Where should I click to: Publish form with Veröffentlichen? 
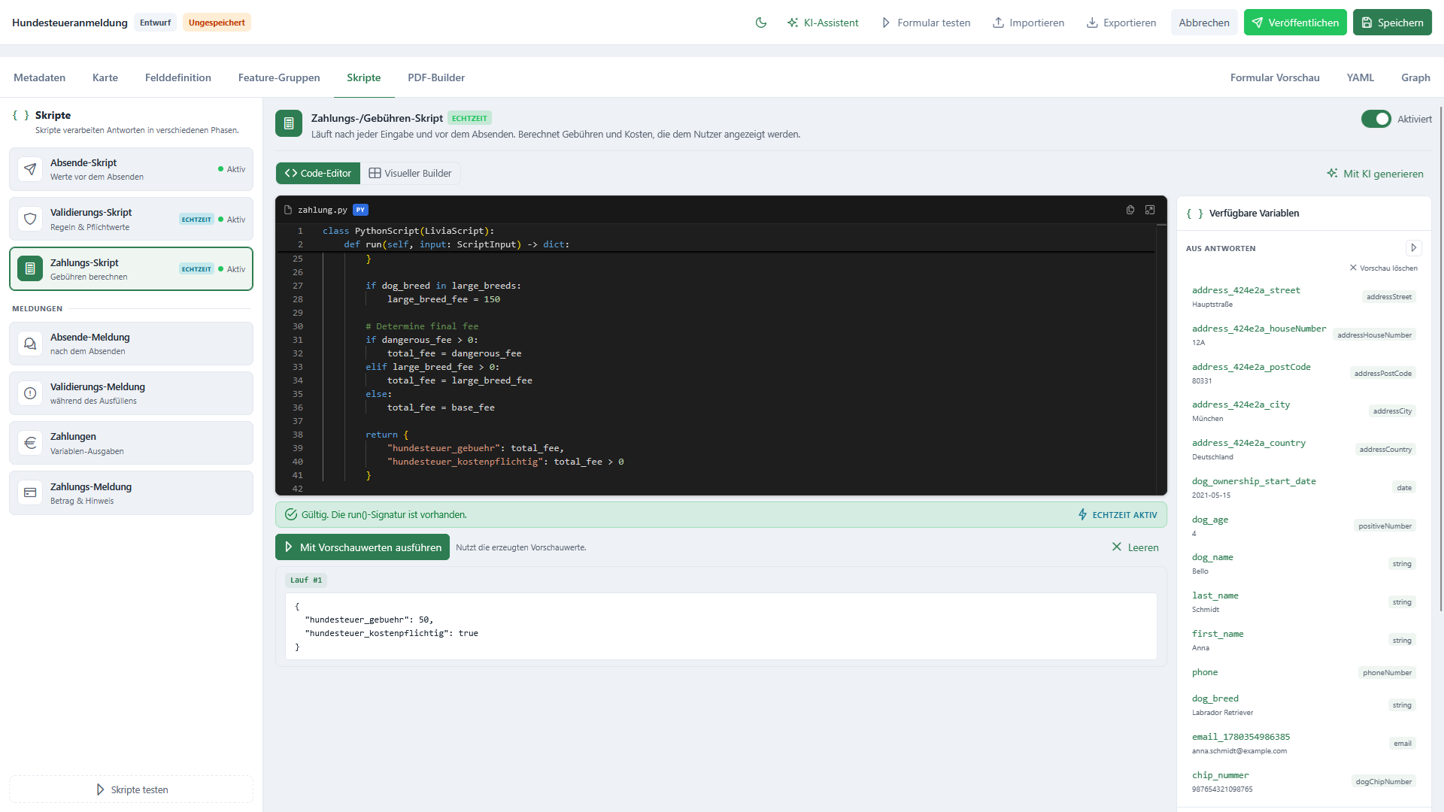[1295, 23]
